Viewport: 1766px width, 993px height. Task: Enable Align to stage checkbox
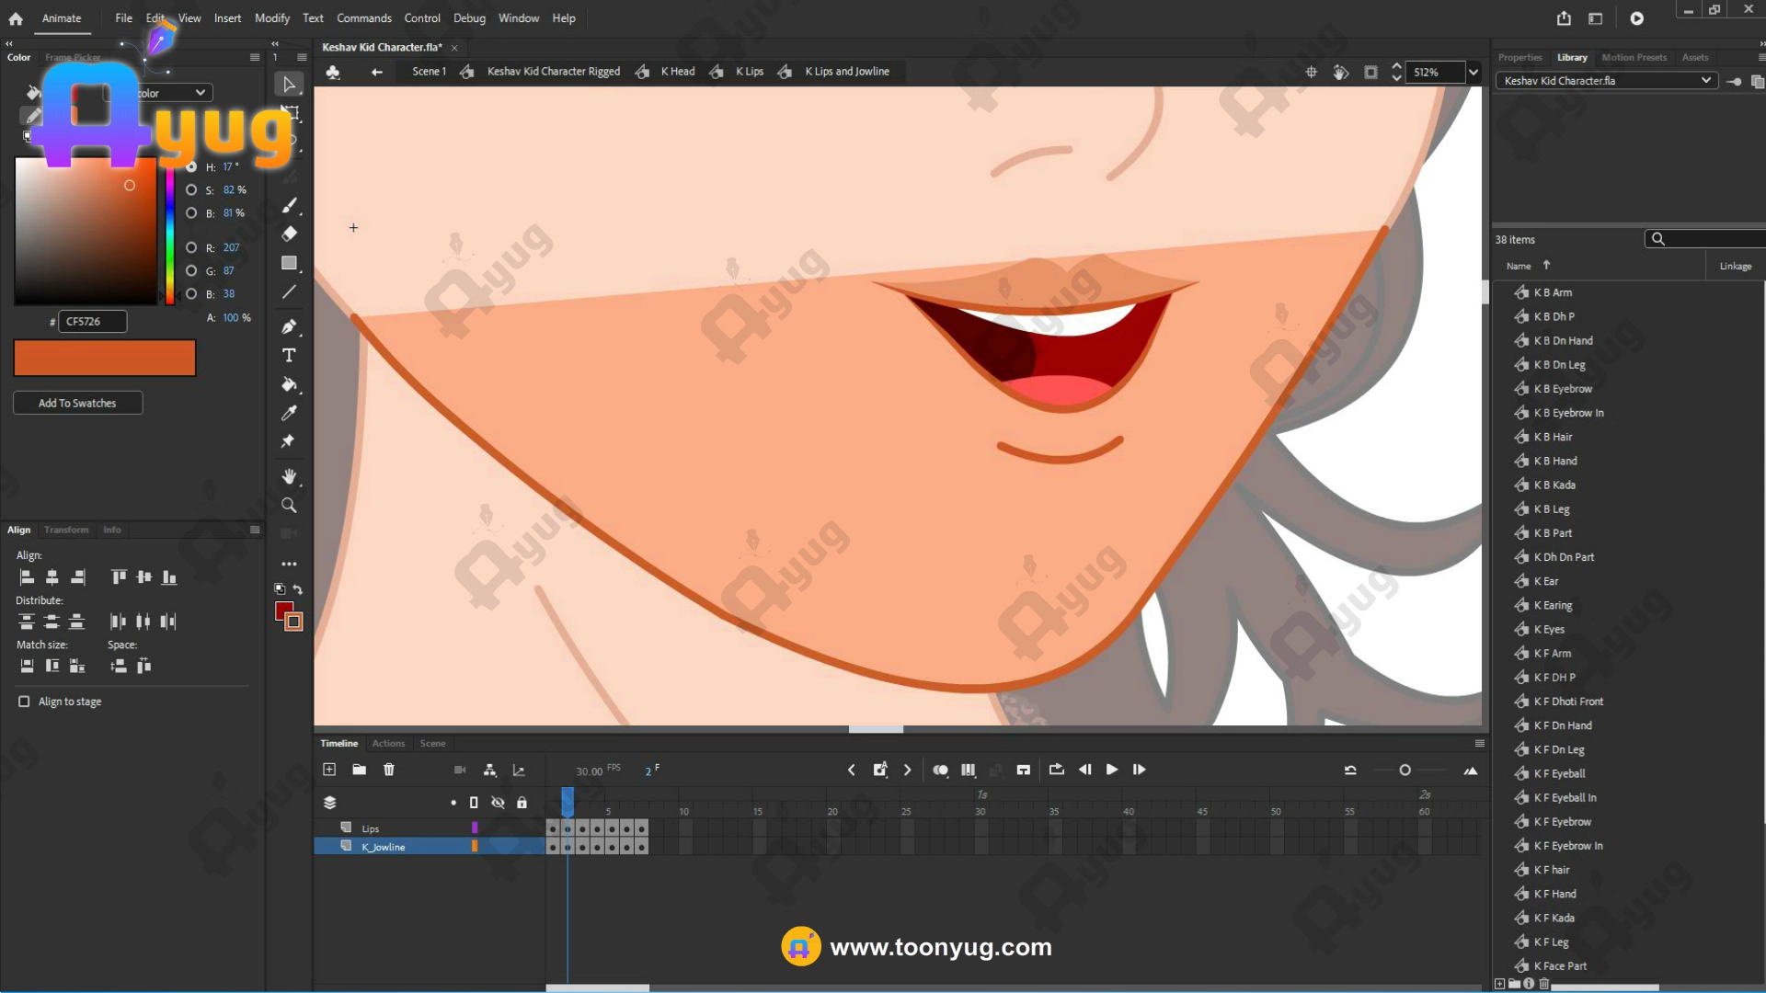pos(24,702)
